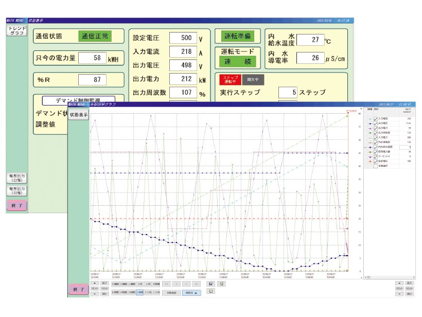Click the 内水給水温度 field showing 27
The height and width of the screenshot is (317, 422).
[310, 40]
